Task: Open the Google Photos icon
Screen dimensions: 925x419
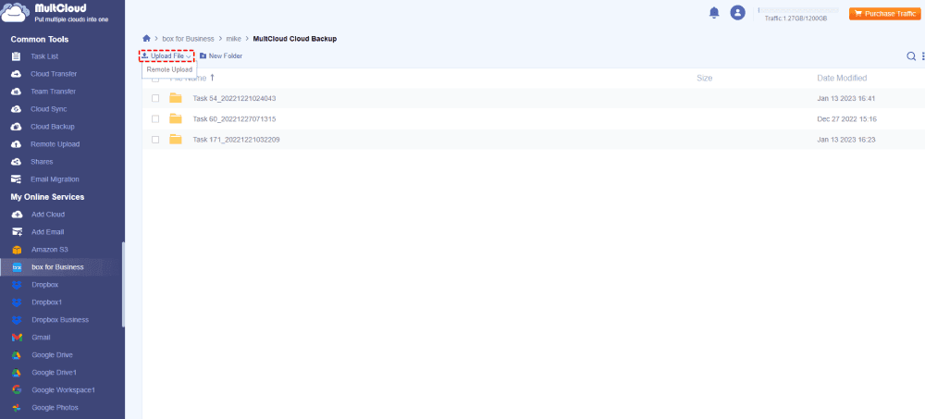Action: [x=17, y=408]
